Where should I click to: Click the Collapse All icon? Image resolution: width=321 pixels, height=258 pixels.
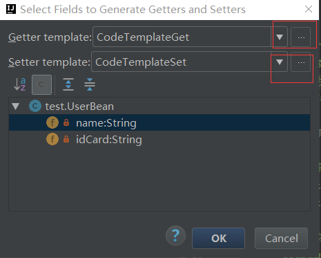coord(90,84)
